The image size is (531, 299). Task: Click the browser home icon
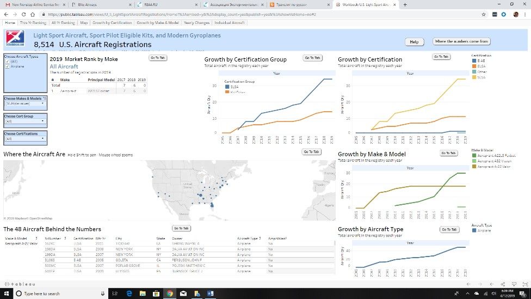pos(34,14)
